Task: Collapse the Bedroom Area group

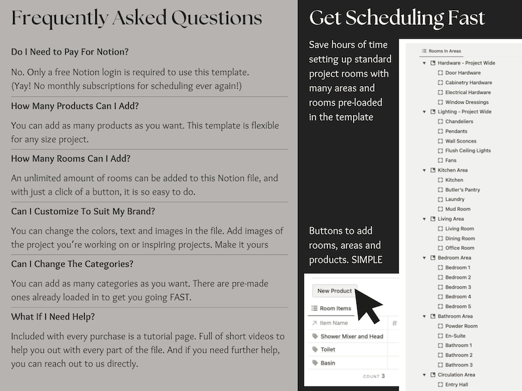Action: [424, 258]
